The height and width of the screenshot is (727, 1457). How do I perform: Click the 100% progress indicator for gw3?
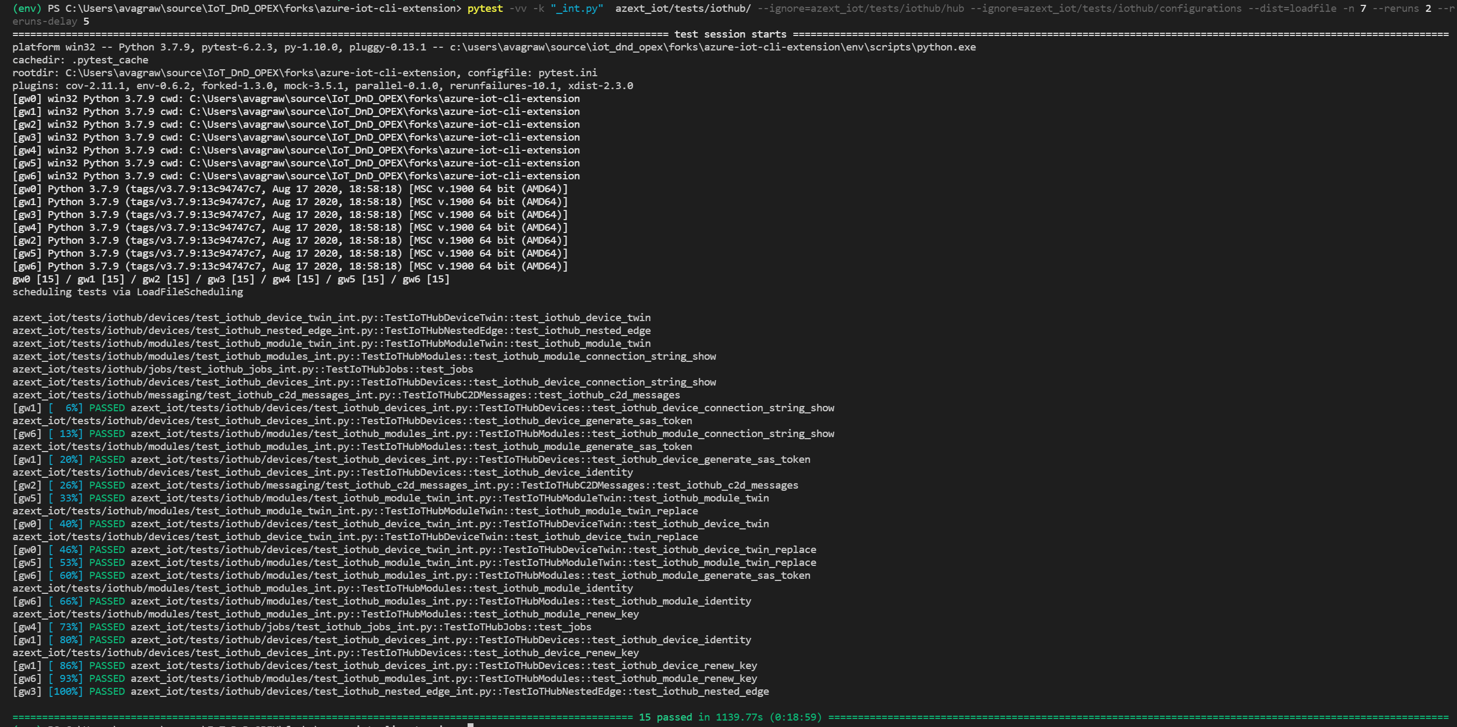tap(66, 692)
